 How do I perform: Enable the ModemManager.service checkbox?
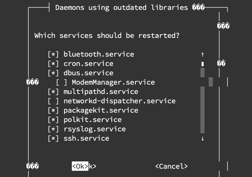[x=61, y=82]
